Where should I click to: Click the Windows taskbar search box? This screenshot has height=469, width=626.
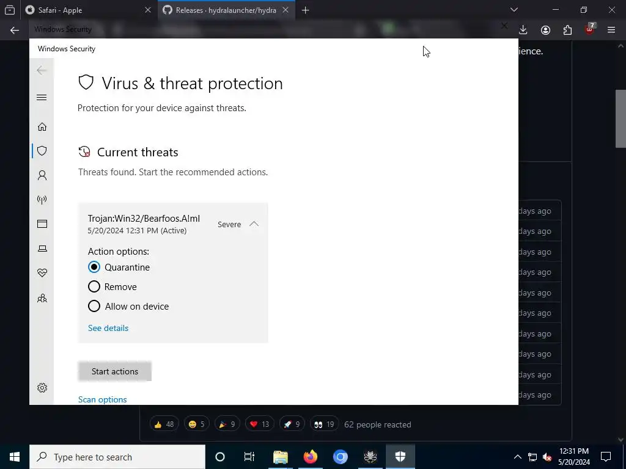pos(117,457)
